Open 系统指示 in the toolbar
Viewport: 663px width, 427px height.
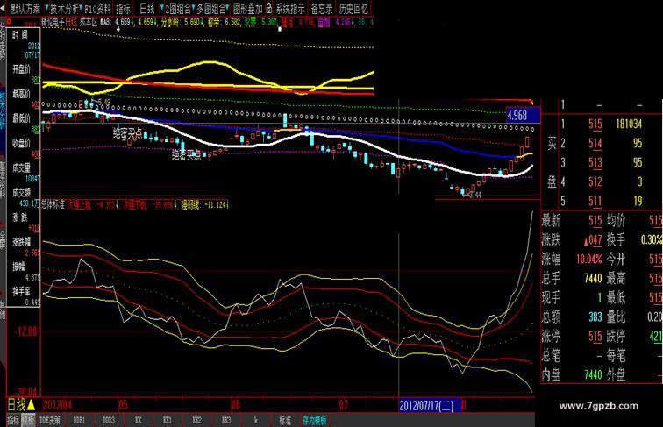290,8
